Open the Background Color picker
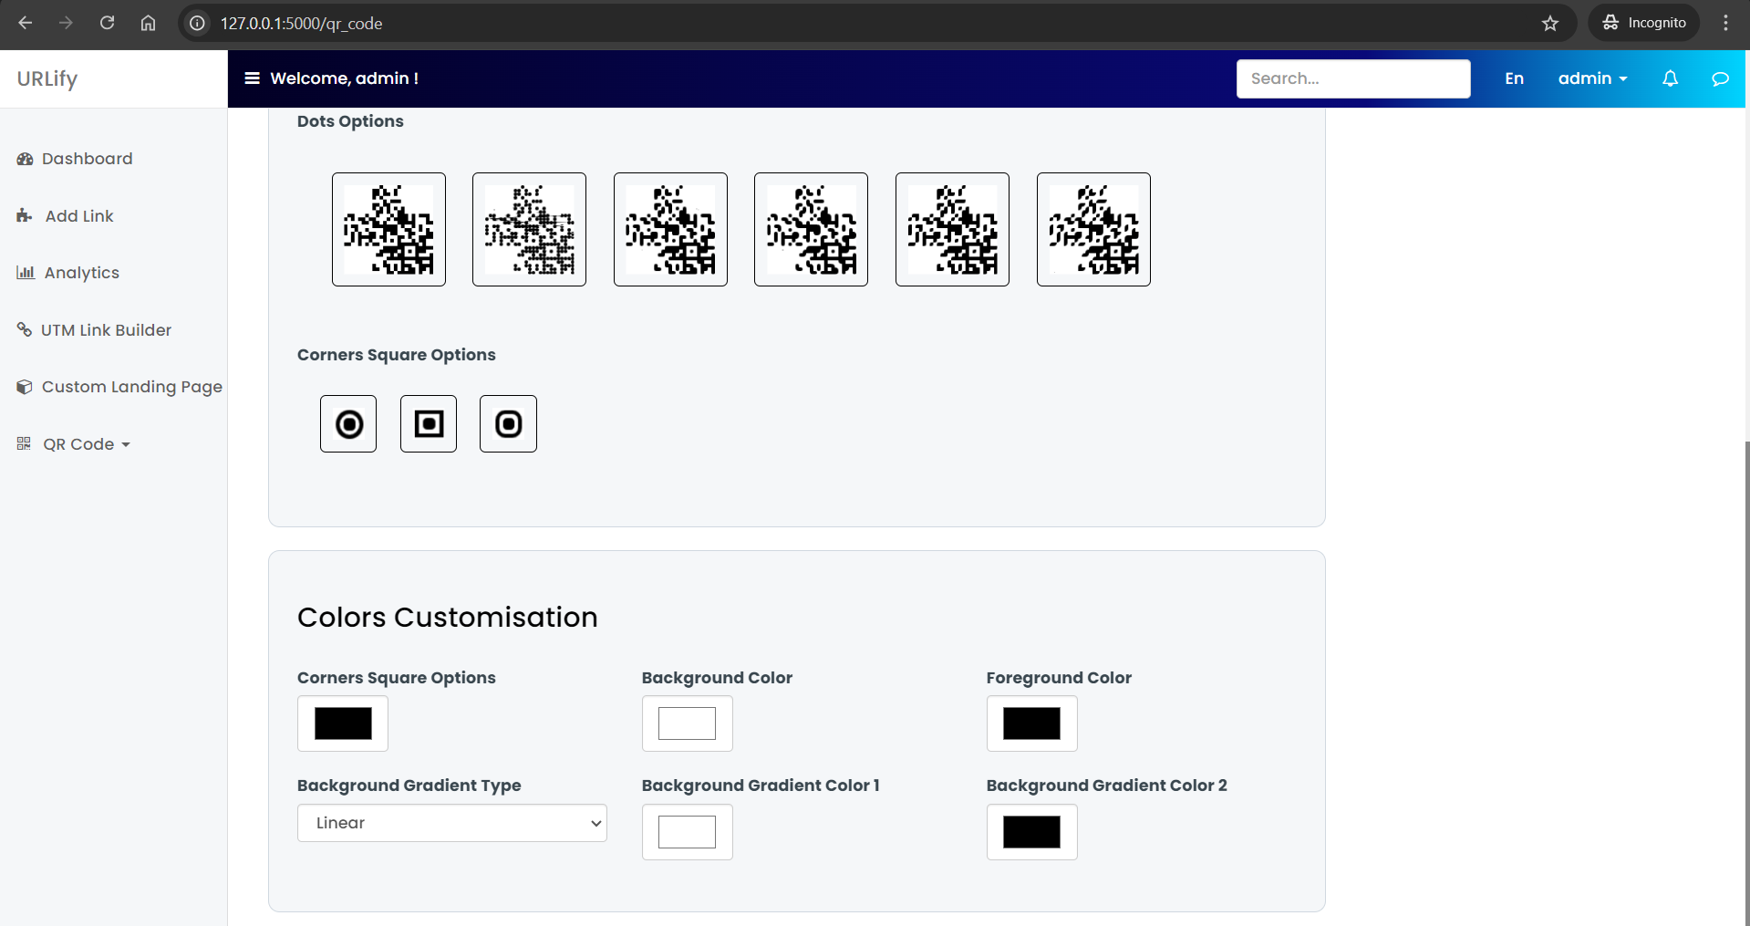The image size is (1750, 926). (688, 723)
